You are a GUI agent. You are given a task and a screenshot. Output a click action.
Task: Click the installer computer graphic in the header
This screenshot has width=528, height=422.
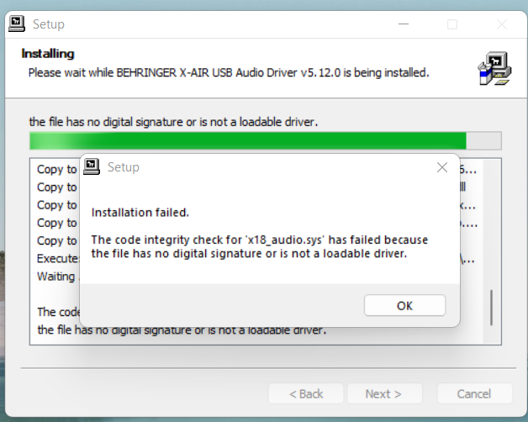494,68
